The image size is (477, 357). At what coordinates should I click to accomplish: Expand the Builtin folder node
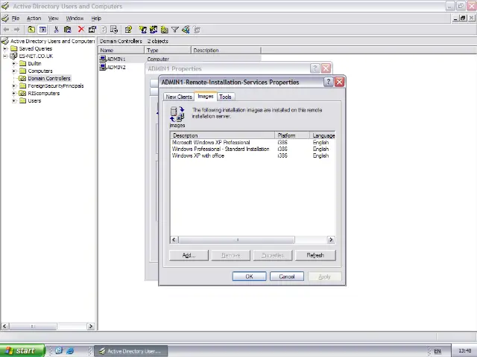click(x=13, y=63)
